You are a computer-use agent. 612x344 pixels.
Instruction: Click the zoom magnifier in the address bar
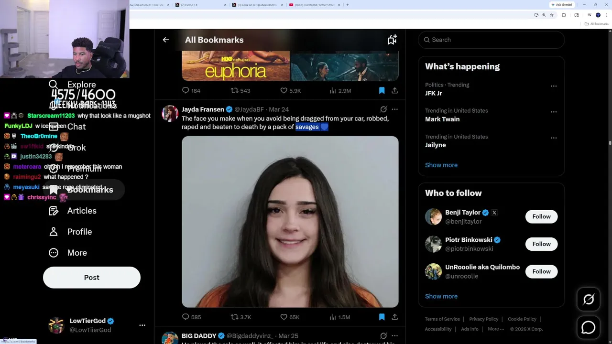tap(544, 15)
